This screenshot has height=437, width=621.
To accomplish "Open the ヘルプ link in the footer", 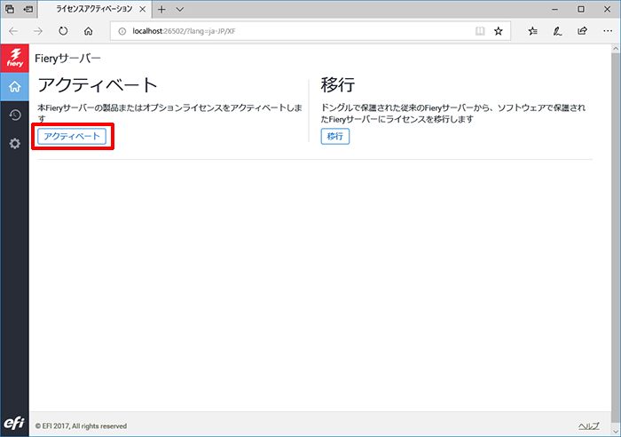I will [x=588, y=425].
